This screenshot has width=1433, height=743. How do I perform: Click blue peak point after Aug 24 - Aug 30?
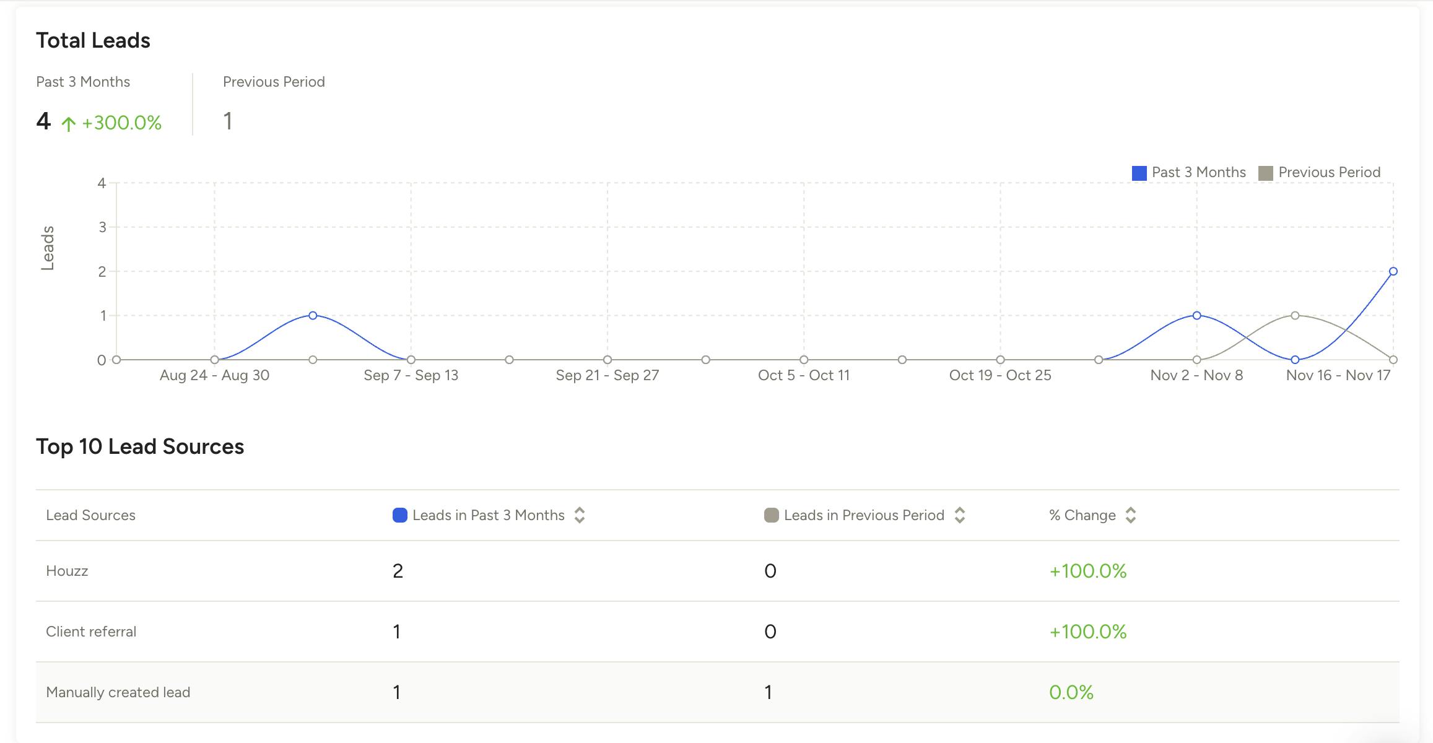coord(313,316)
